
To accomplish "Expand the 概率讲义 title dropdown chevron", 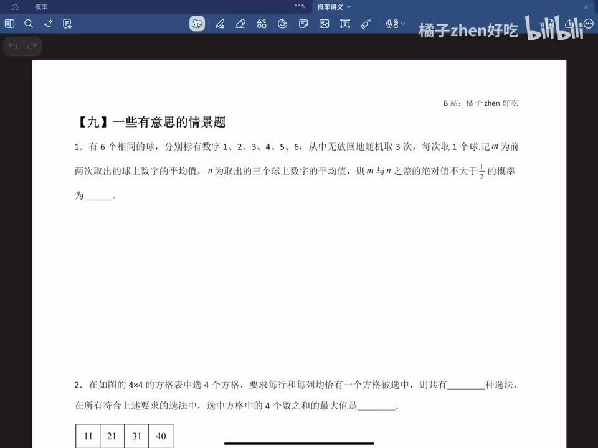I will pos(349,7).
